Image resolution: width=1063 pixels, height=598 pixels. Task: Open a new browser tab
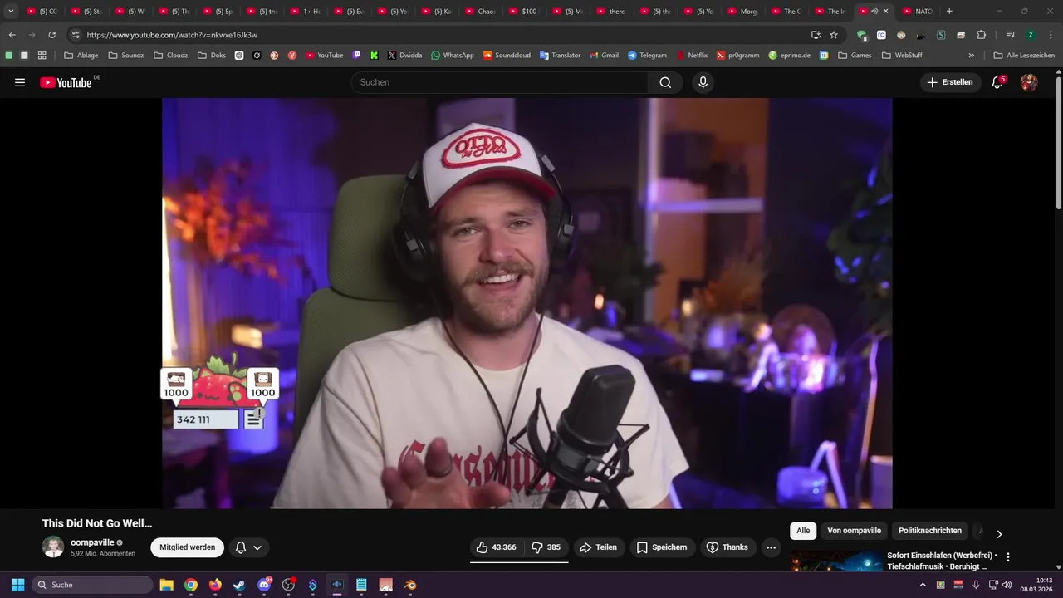[x=949, y=12]
